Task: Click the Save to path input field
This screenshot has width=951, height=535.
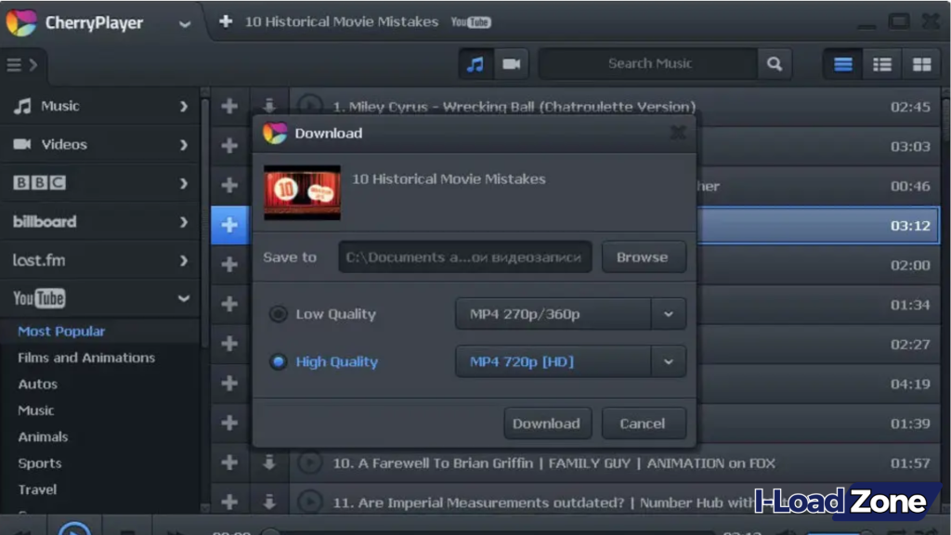Action: pyautogui.click(x=464, y=256)
